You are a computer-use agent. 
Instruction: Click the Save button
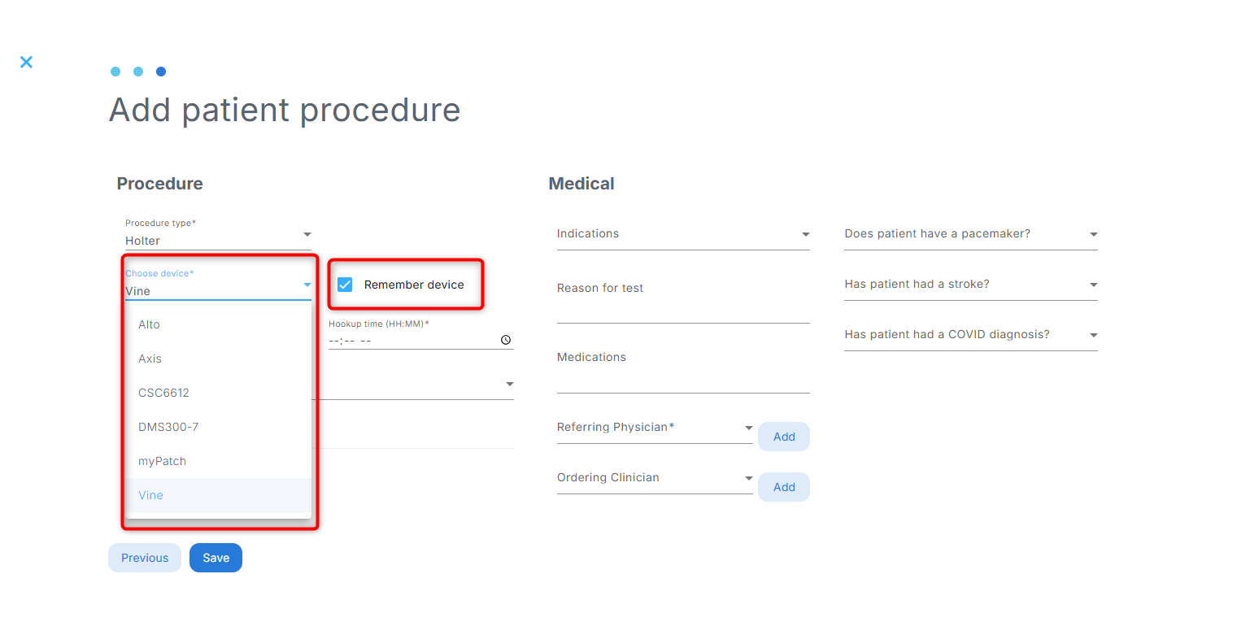pyautogui.click(x=216, y=558)
